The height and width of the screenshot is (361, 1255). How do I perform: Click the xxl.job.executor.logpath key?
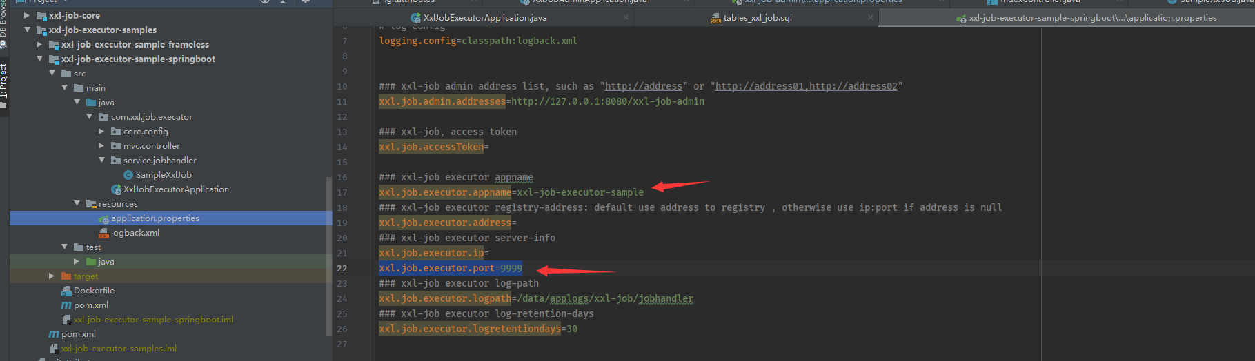445,298
